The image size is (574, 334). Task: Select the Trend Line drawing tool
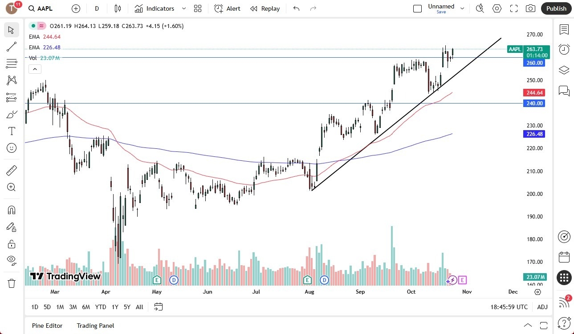click(x=11, y=47)
